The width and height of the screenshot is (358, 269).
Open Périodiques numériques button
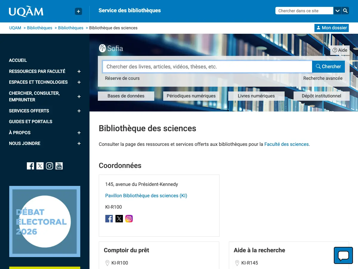(191, 96)
